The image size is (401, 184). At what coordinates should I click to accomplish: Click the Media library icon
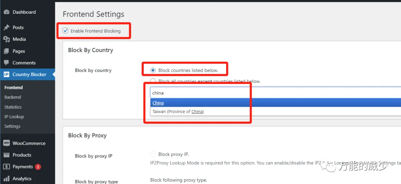click(7, 39)
